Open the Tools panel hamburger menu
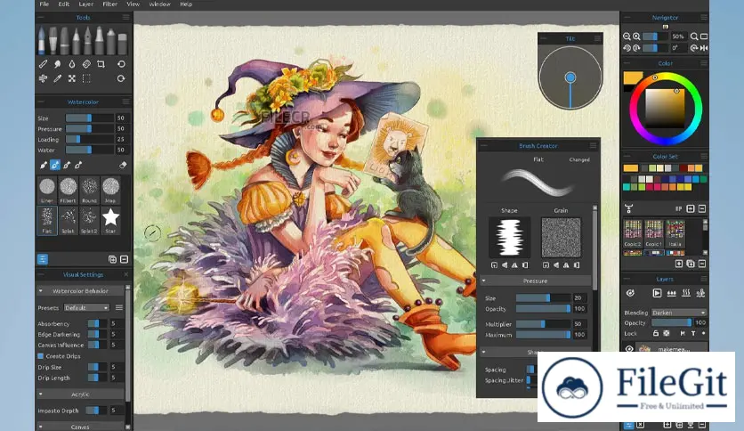 125,17
